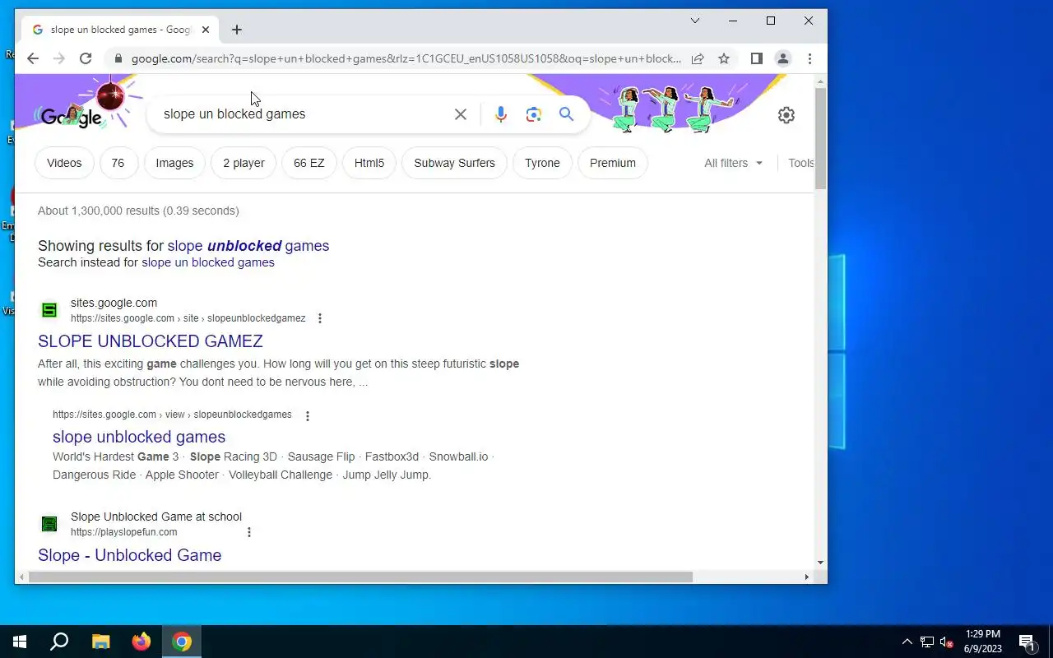
Task: Click the scroll down arrow
Action: pyautogui.click(x=820, y=563)
